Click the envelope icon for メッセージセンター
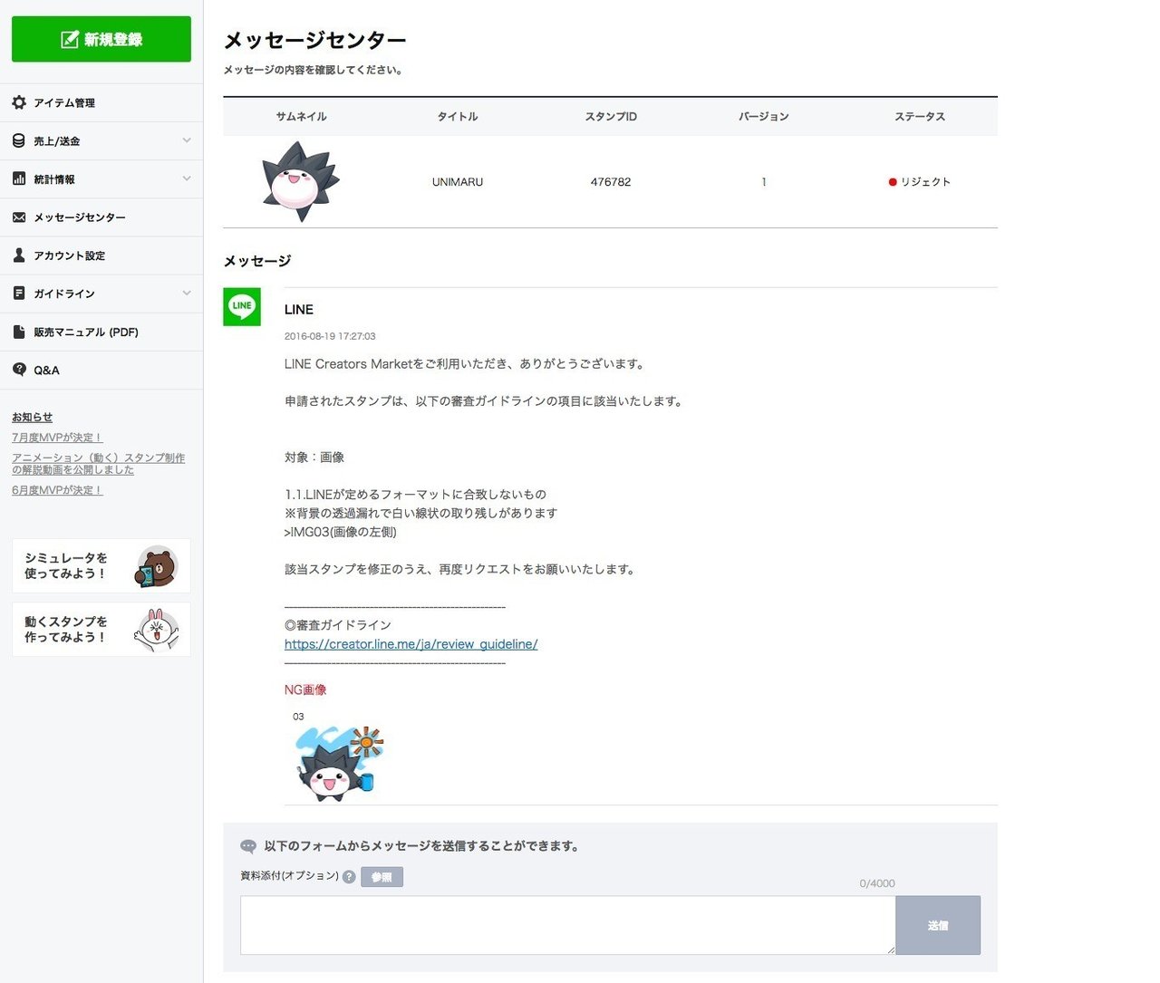The image size is (1160, 983). [x=18, y=217]
